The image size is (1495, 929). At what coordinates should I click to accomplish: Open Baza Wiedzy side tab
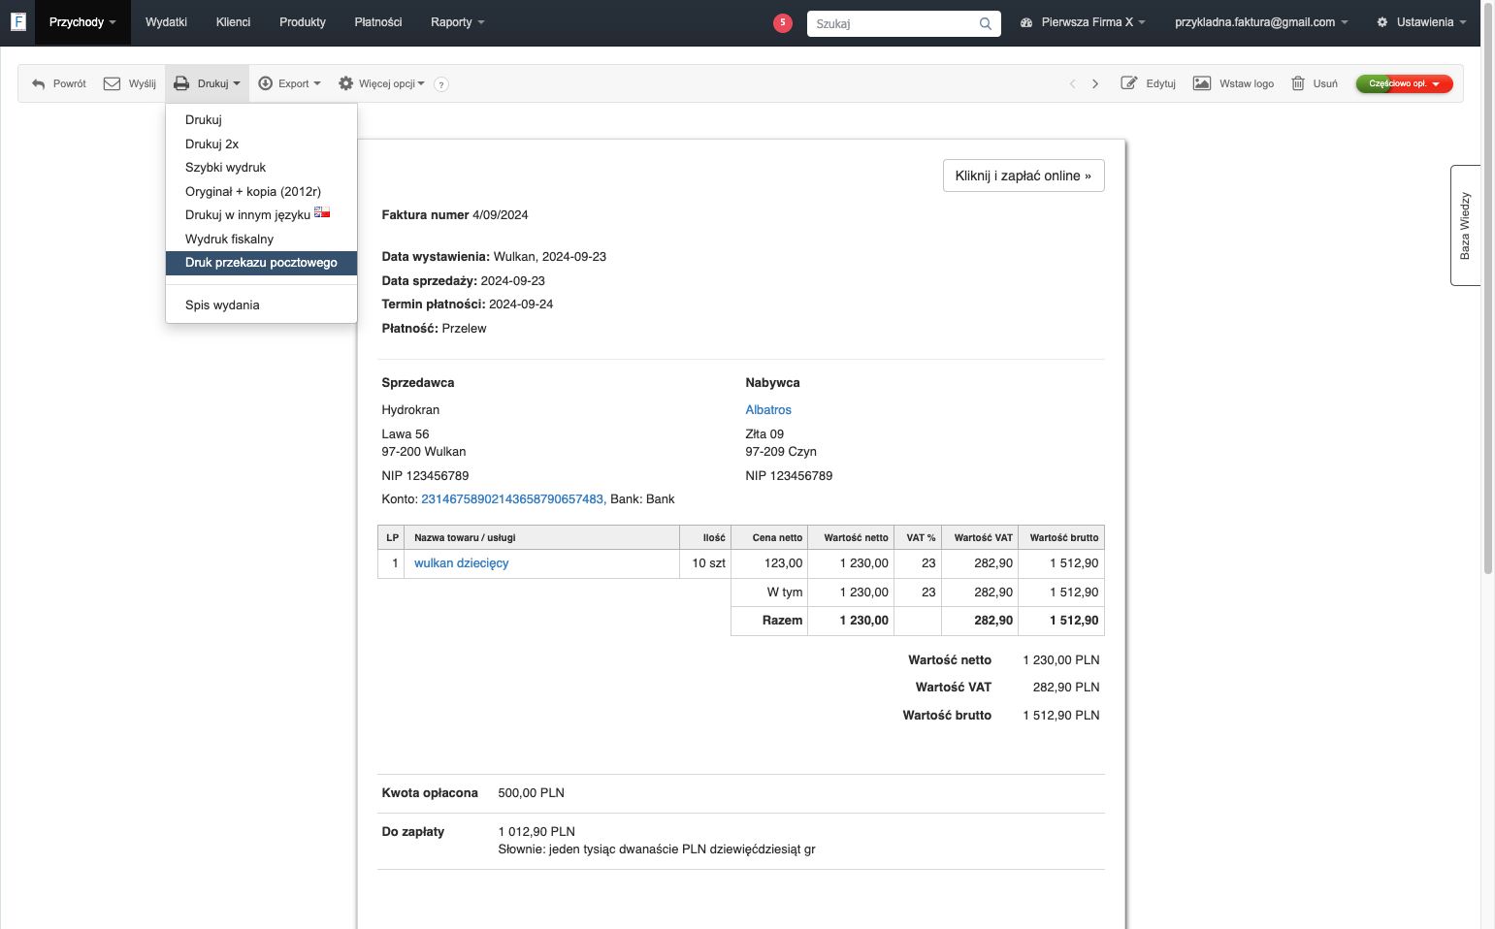click(x=1465, y=225)
